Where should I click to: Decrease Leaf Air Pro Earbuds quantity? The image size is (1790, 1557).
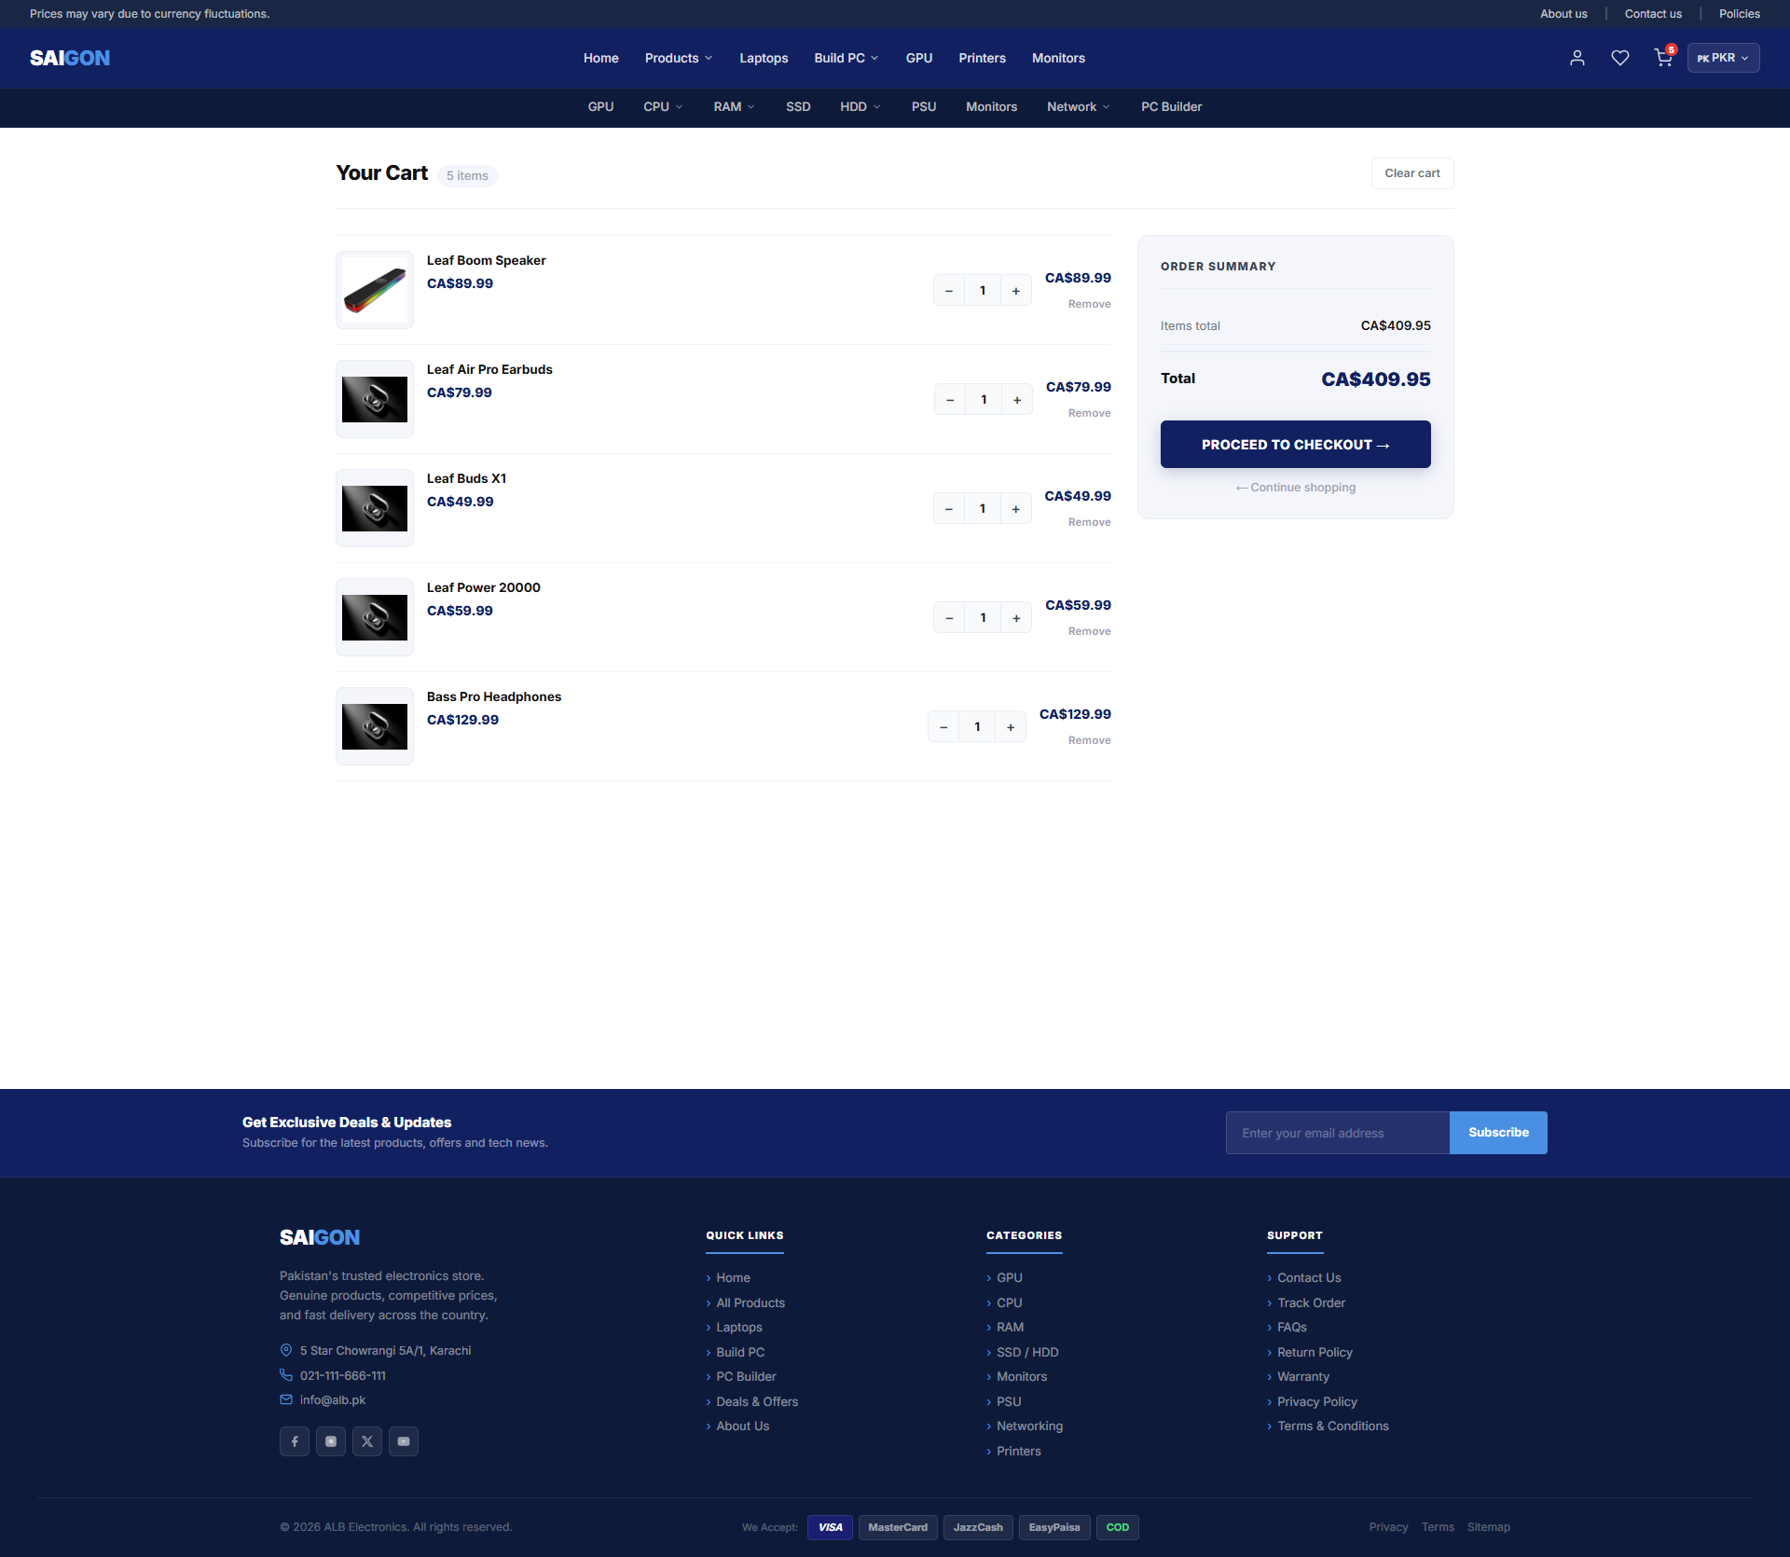click(x=950, y=400)
